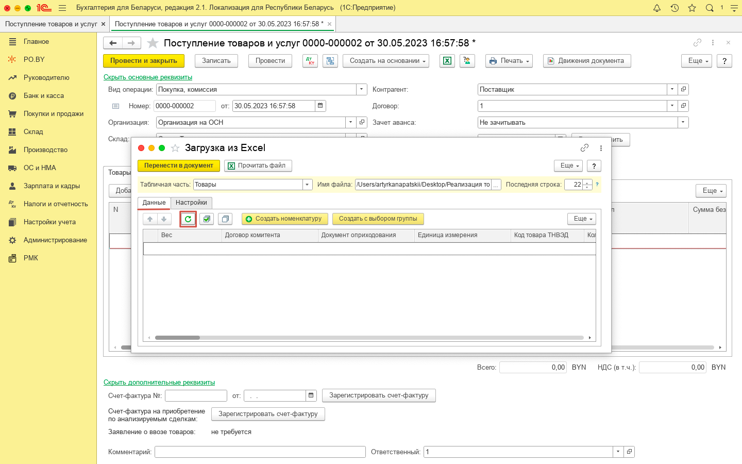Click the Скрыть основные реквизиты link
Screen dimensions: 742x464
[x=148, y=77]
